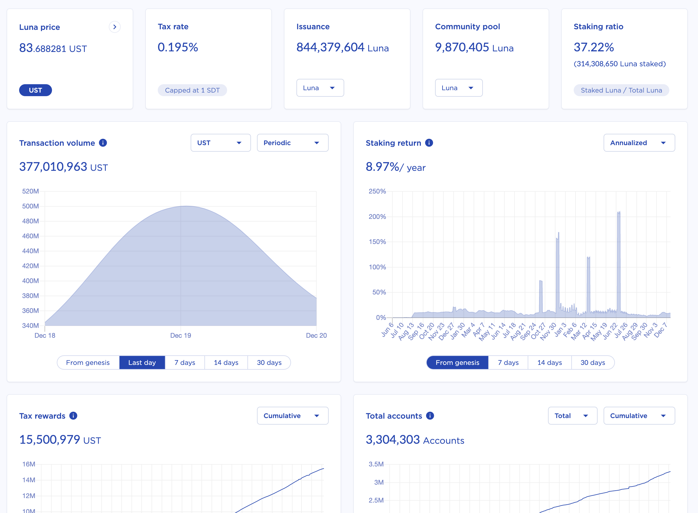
Task: Expand Community pool Luna dropdown
Action: click(459, 88)
